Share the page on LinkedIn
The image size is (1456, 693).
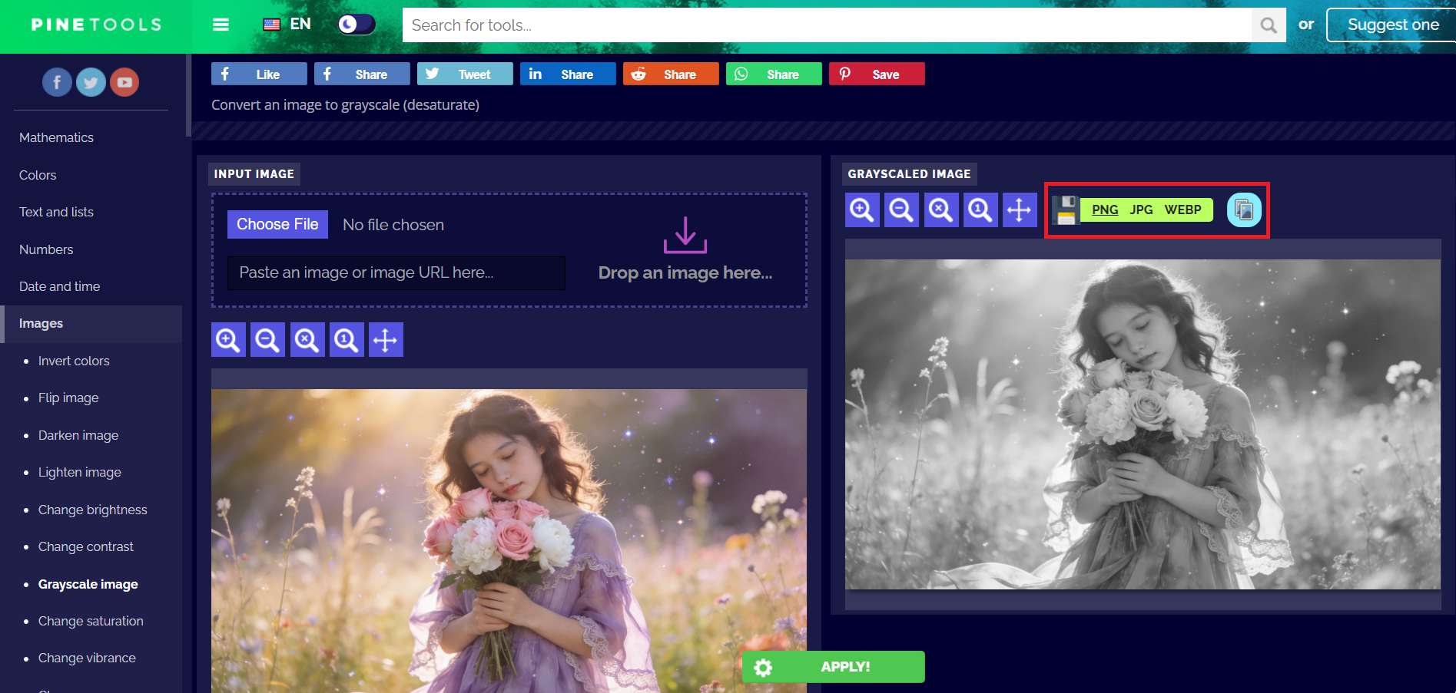[568, 74]
